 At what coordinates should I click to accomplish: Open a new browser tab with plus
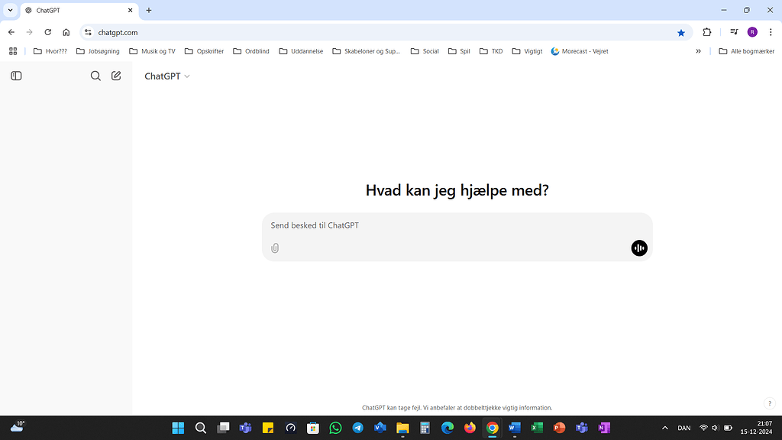click(149, 10)
